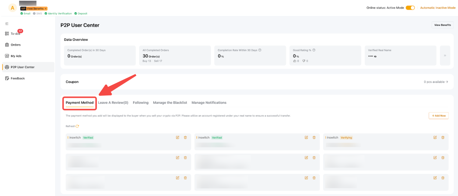Click the Automatic Inactive Mode link
This screenshot has width=458, height=196.
coord(437,8)
